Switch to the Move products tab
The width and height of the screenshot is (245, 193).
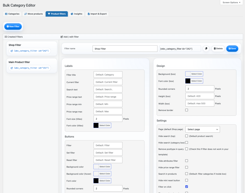coord(34,14)
